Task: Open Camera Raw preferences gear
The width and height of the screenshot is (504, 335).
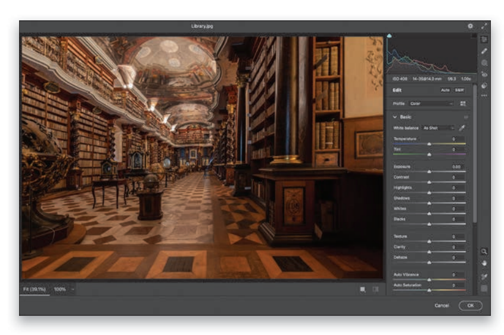Action: pos(470,26)
